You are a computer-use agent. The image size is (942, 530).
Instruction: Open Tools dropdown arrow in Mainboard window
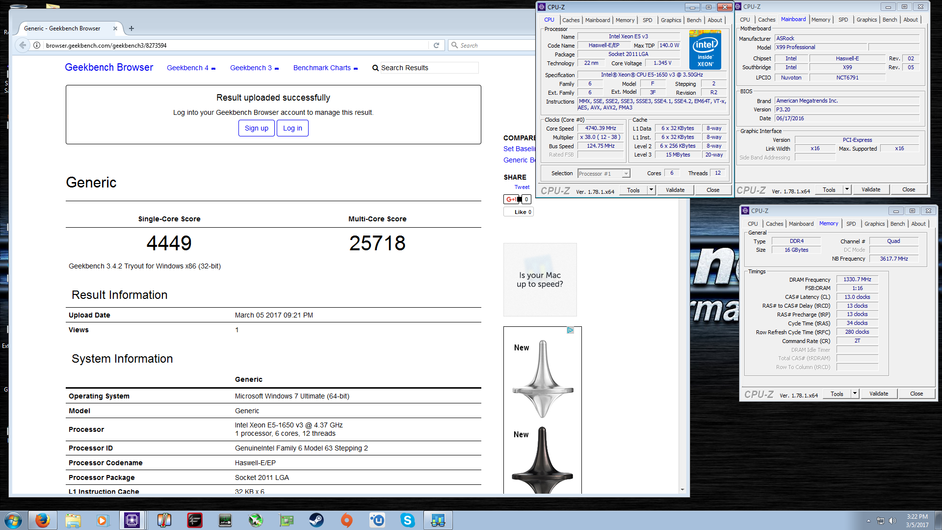pos(847,189)
